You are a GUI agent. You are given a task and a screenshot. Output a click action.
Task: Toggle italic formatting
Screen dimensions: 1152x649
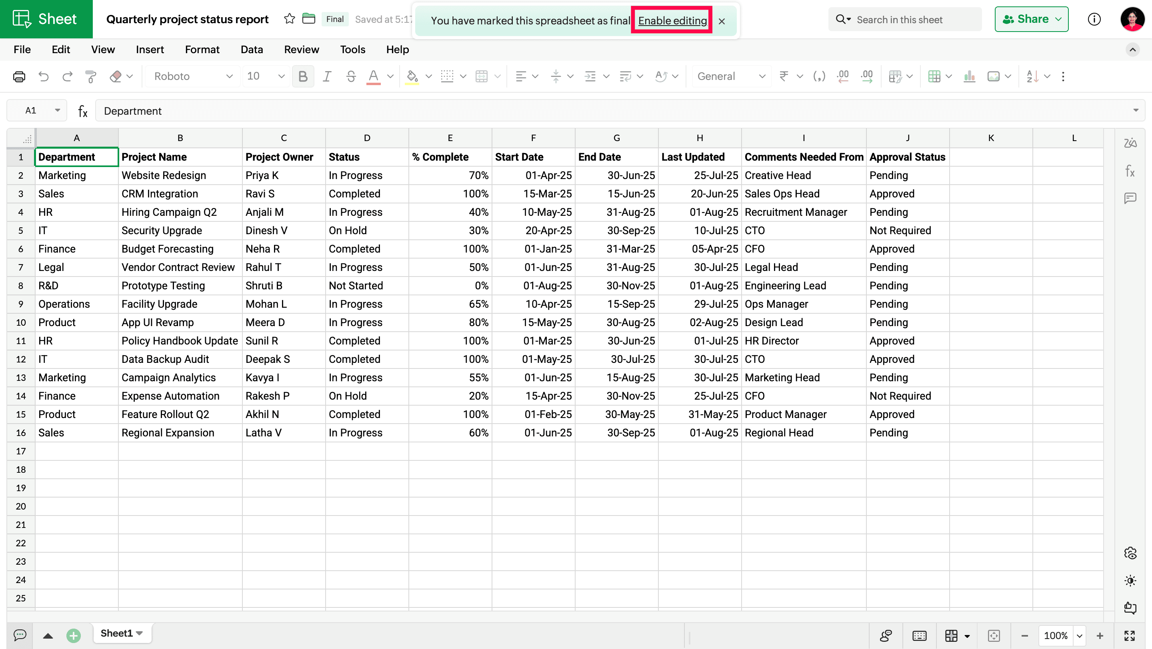pos(327,76)
